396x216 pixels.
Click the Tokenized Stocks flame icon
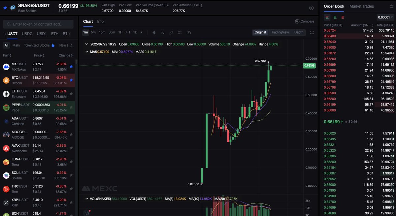53,46
